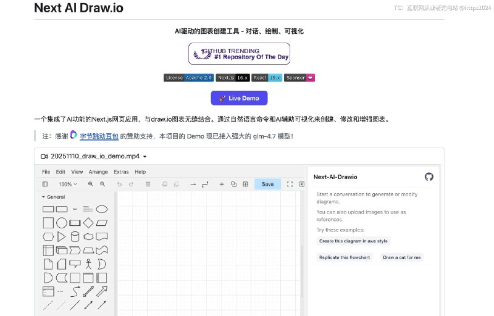The width and height of the screenshot is (494, 316).
Task: Open the View menu
Action: (77, 172)
